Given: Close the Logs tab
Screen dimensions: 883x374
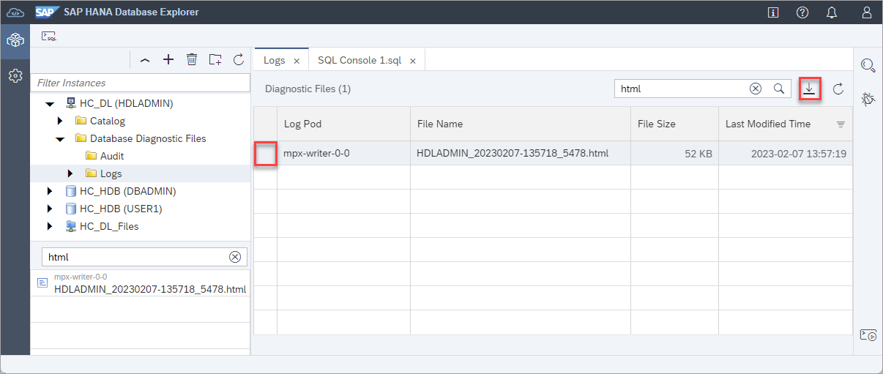Looking at the screenshot, I should click(297, 61).
